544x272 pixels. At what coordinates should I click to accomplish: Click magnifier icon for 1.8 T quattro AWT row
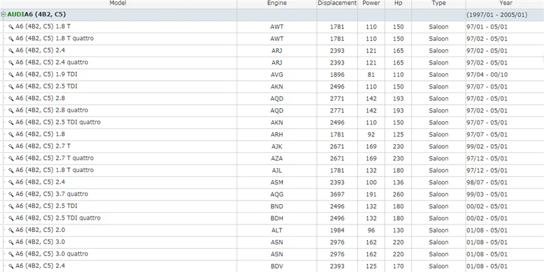(x=11, y=39)
